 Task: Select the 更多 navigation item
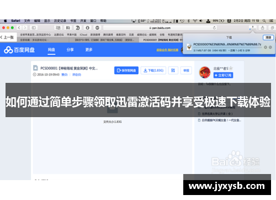coord(89,50)
